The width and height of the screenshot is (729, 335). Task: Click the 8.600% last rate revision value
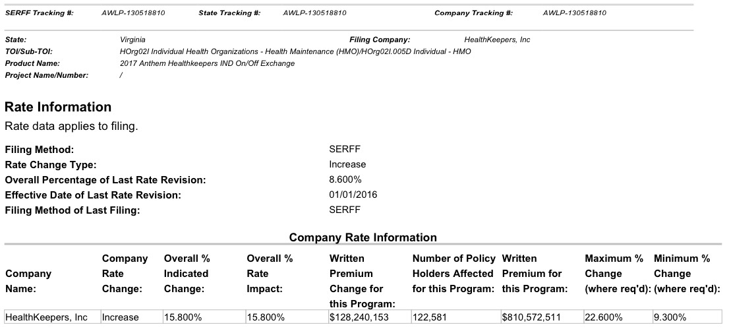[x=345, y=179]
